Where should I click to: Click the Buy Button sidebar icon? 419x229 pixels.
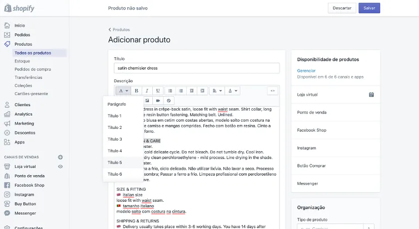click(7, 204)
